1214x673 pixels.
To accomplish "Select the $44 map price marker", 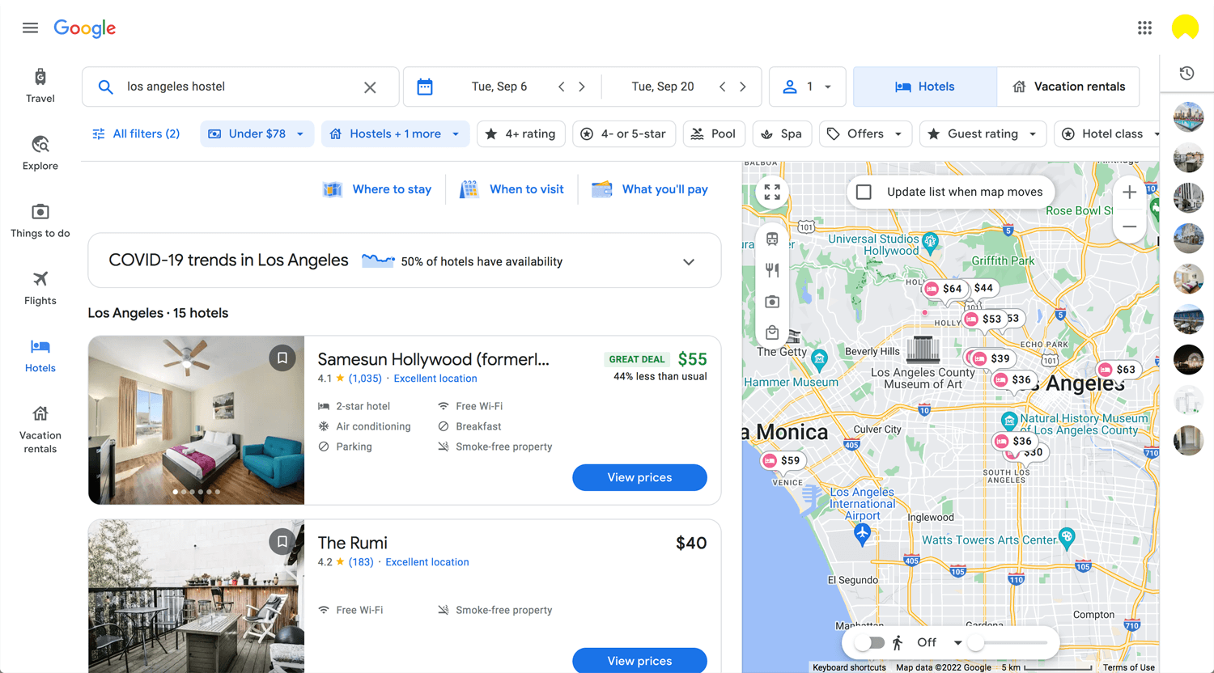I will [x=983, y=288].
